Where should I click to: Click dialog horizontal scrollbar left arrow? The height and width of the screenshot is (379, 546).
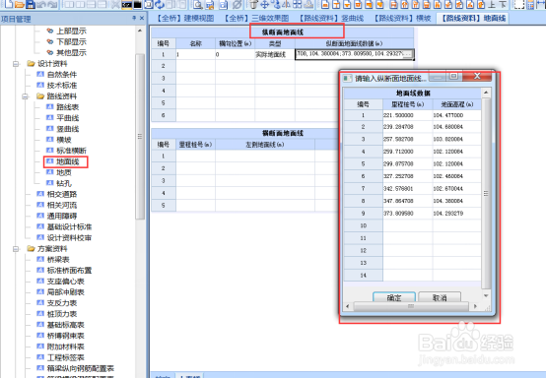click(x=348, y=306)
